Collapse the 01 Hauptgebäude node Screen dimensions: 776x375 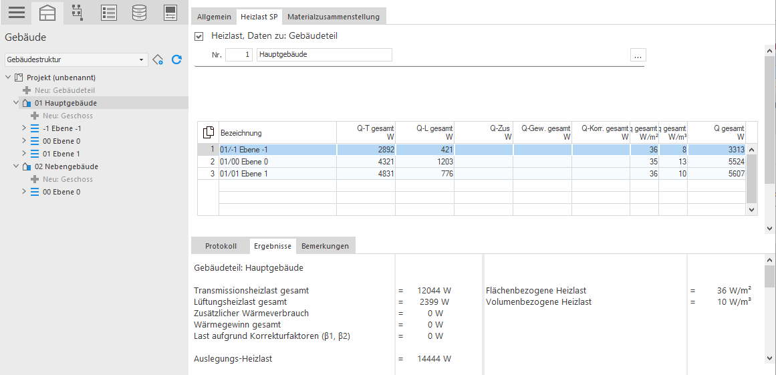pos(17,103)
